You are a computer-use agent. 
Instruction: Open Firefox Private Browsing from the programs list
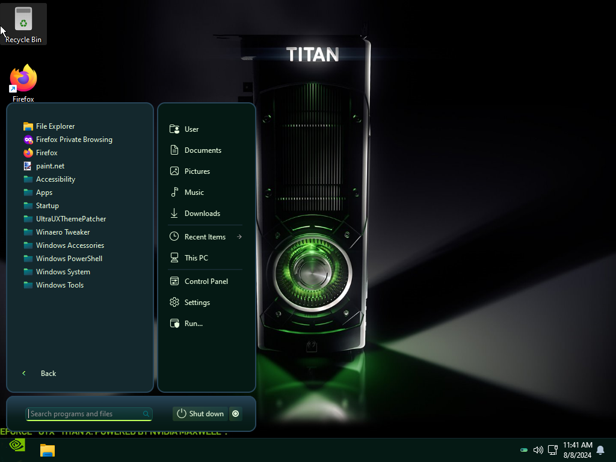tap(67, 140)
